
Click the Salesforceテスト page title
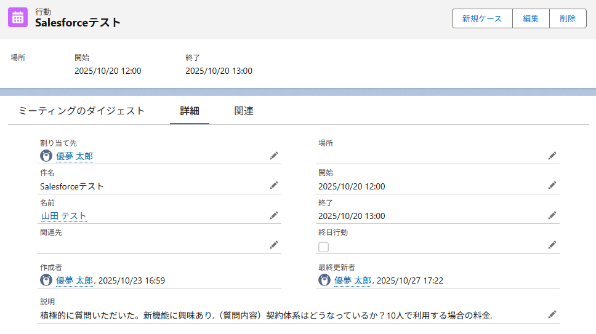(78, 23)
